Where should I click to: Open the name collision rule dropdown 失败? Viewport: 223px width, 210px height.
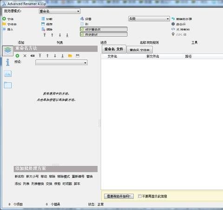pyautogui.click(x=149, y=19)
